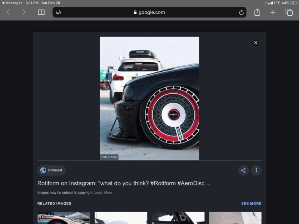Tap the Safari back arrow
299x224 pixels.
point(8,12)
